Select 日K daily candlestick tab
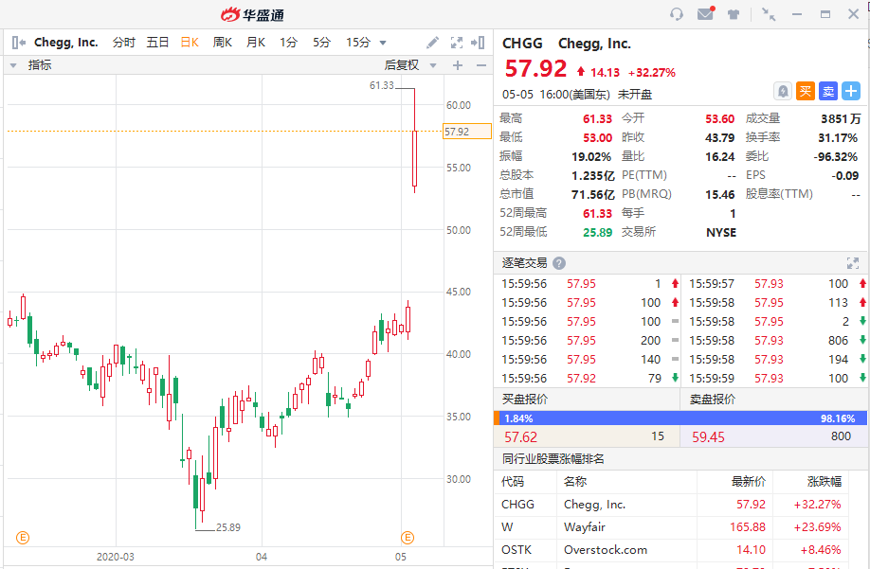 tap(190, 43)
